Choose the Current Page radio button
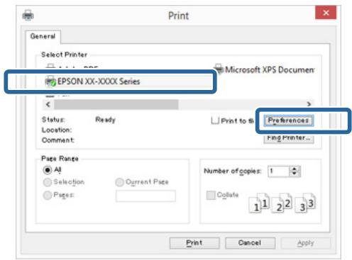 [x=119, y=182]
